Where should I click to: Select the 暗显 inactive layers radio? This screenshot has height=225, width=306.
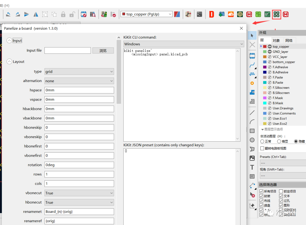pyautogui.click(x=279, y=141)
